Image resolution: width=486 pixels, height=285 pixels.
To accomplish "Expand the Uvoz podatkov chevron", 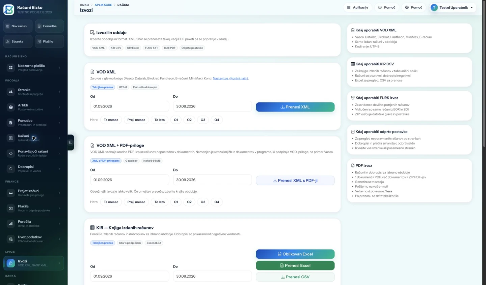I will [x=59, y=239].
